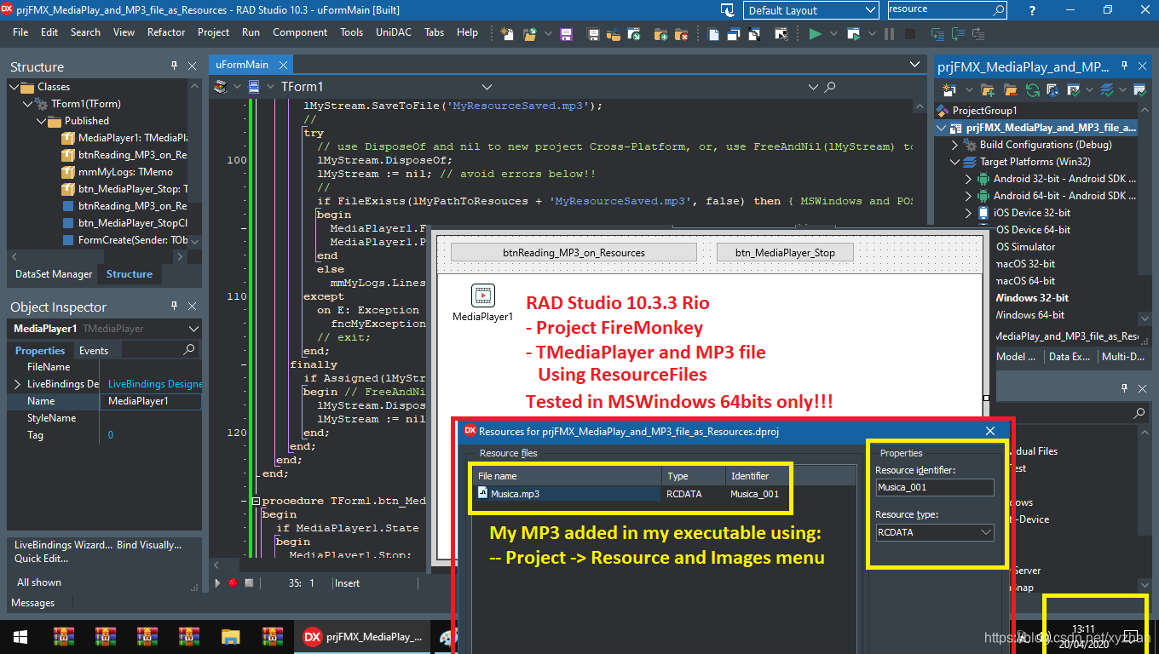Click the green Sync icon in Projects panel

[x=1033, y=89]
